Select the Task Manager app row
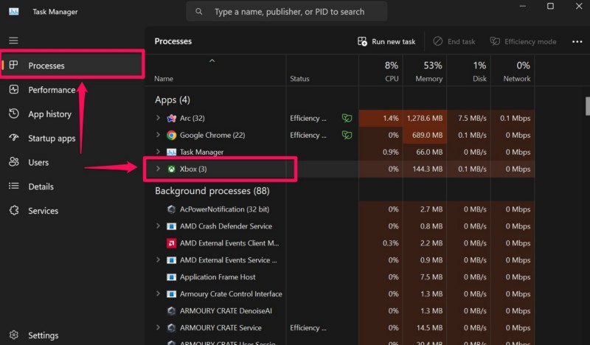Image resolution: width=590 pixels, height=345 pixels. pyautogui.click(x=201, y=152)
